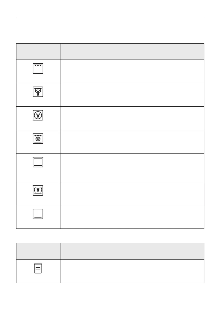Select the description cell next to bracketed fan icon
The height and width of the screenshot is (311, 219).
coord(132,193)
